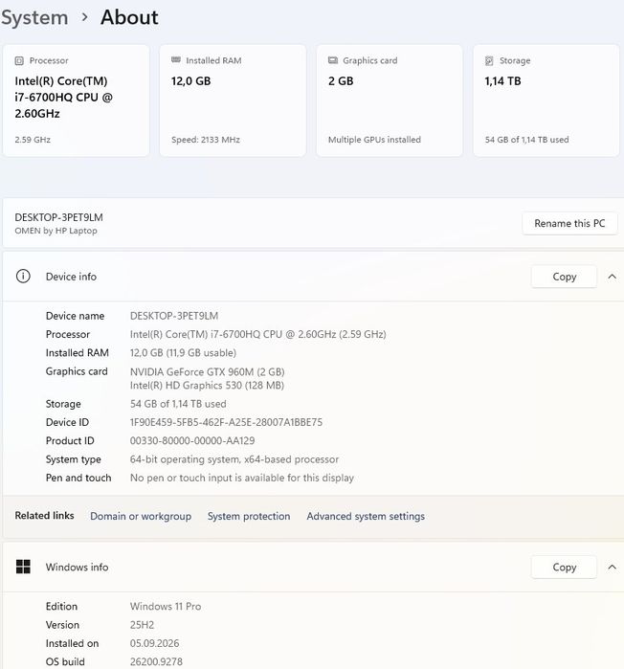The height and width of the screenshot is (669, 624).
Task: Click the Rename this PC button
Action: (x=569, y=223)
